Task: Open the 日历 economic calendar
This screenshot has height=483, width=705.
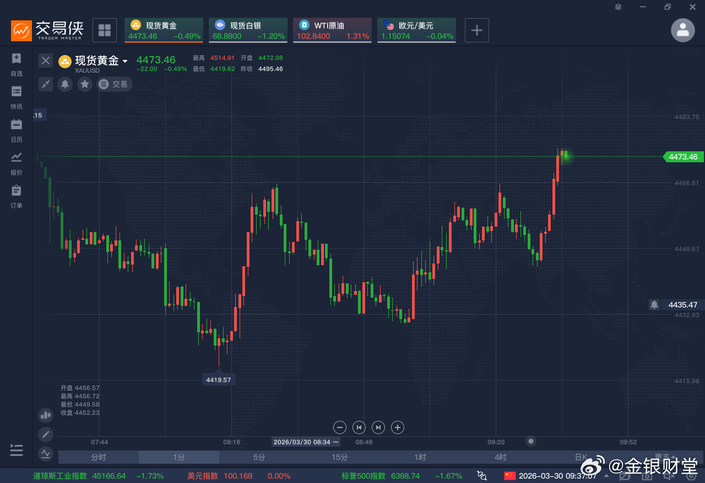Action: pos(16,129)
